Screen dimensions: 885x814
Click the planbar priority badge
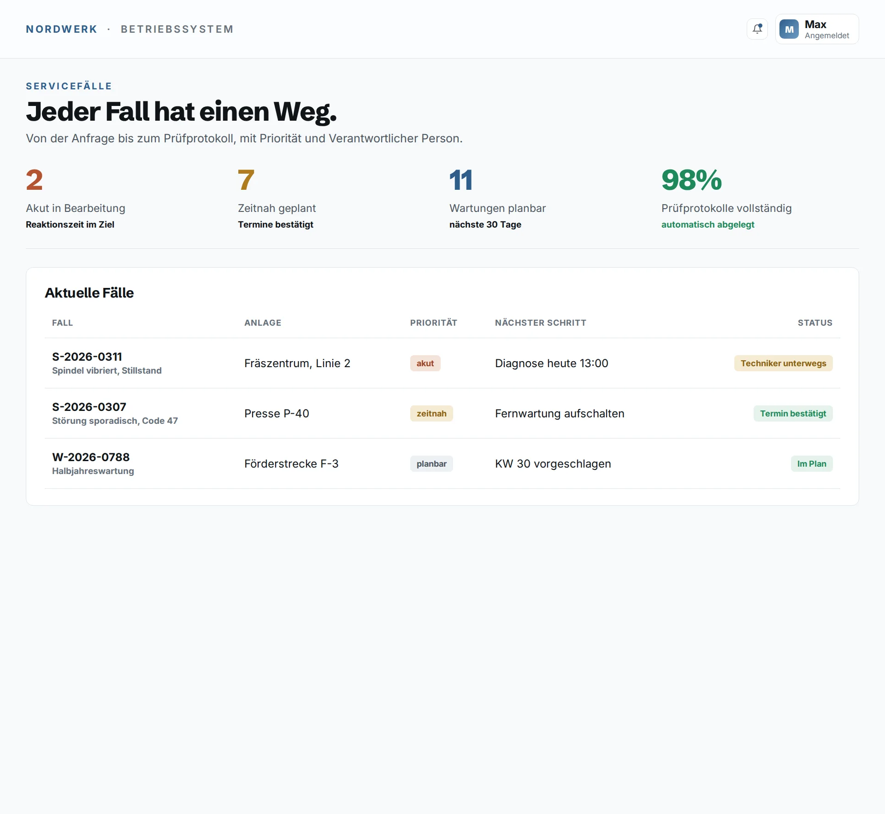coord(431,463)
